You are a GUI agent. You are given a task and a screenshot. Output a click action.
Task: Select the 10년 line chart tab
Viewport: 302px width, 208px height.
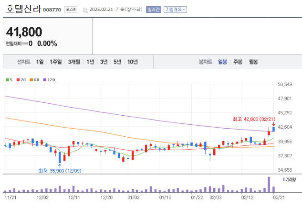[x=133, y=62]
